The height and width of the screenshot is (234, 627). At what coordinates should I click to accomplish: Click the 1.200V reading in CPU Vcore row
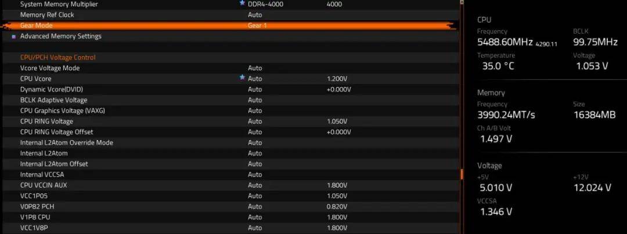(x=337, y=79)
